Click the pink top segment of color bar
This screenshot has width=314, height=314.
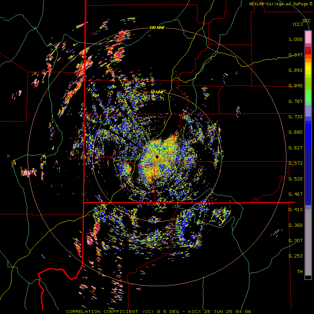pos(308,37)
